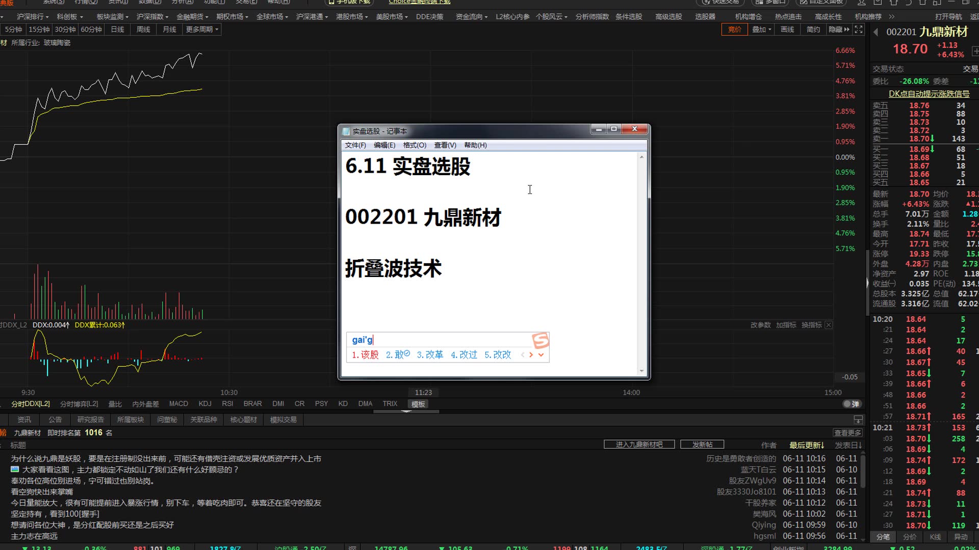Open the 沪深指数 dropdown menu
979x550 pixels.
point(152,17)
